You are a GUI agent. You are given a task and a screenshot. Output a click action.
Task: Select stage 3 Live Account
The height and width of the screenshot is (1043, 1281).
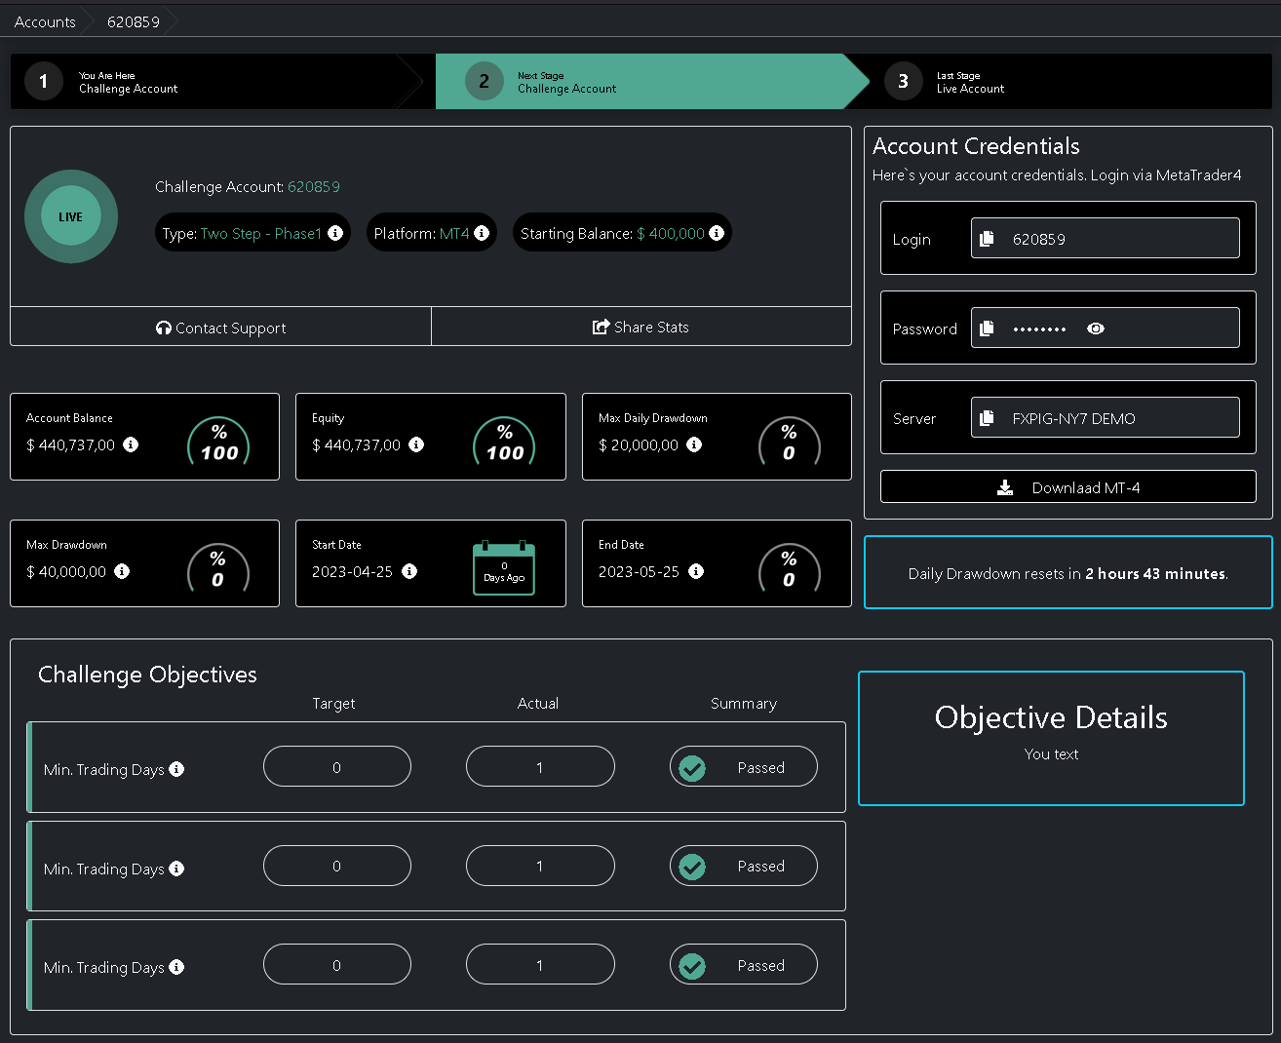pos(970,81)
